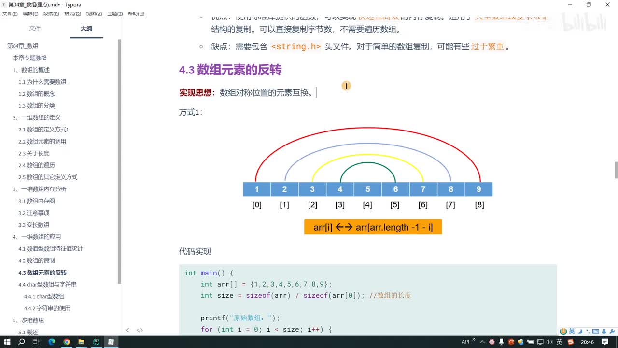Open Windows search from taskbar
The image size is (618, 348).
pyautogui.click(x=22, y=342)
